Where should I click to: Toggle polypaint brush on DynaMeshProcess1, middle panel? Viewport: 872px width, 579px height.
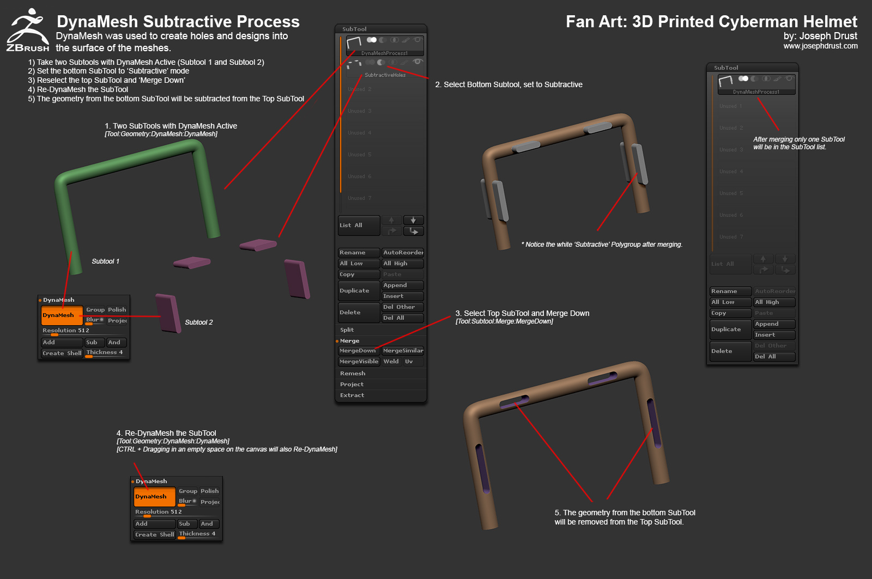tap(406, 40)
